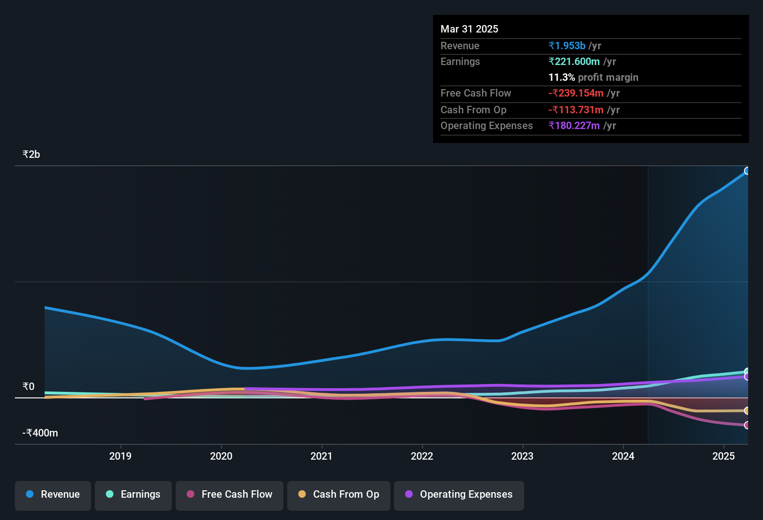Toggle the Revenue series in the legend
Image resolution: width=763 pixels, height=520 pixels.
click(53, 494)
